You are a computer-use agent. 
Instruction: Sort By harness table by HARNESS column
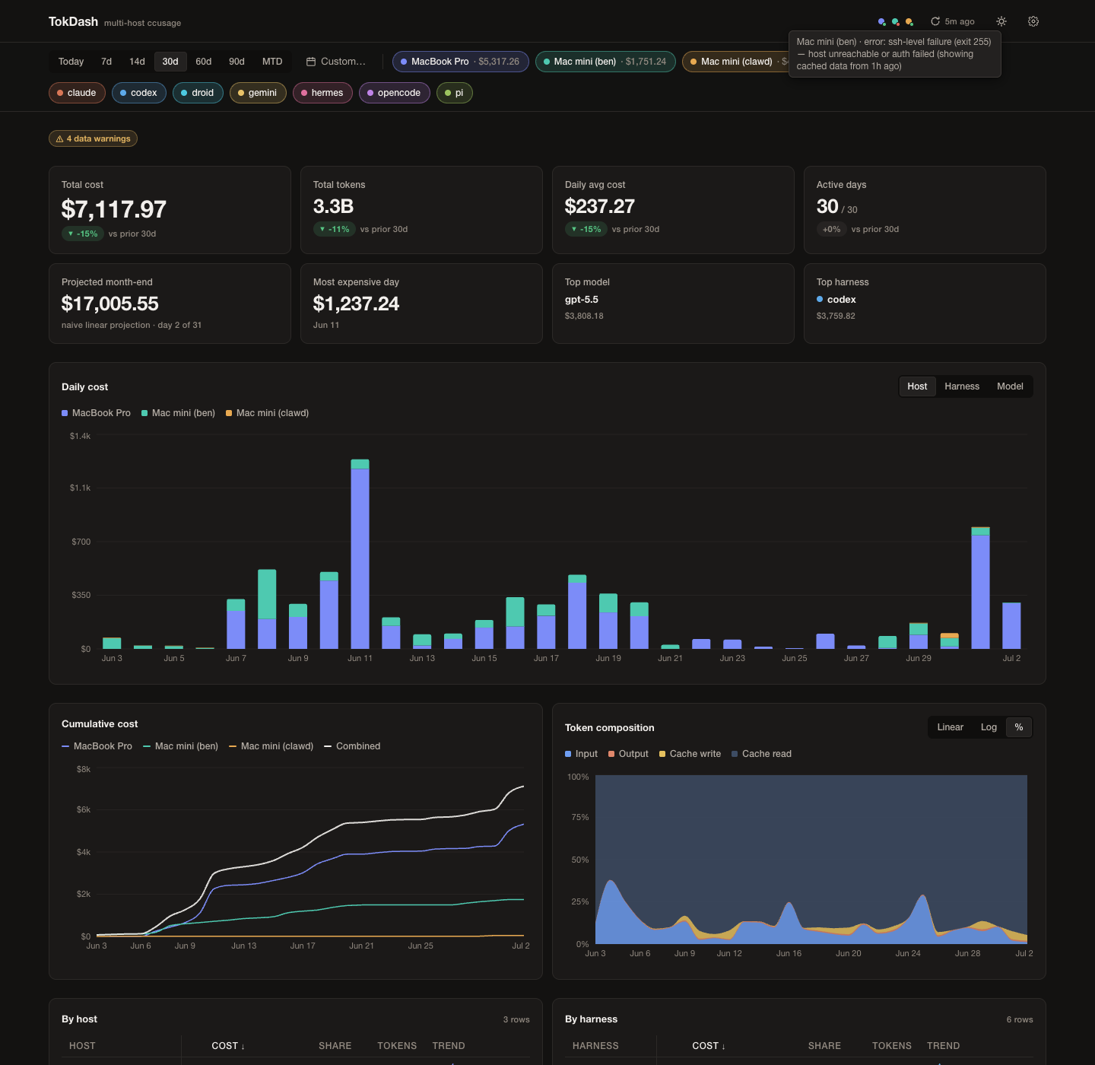[595, 1046]
